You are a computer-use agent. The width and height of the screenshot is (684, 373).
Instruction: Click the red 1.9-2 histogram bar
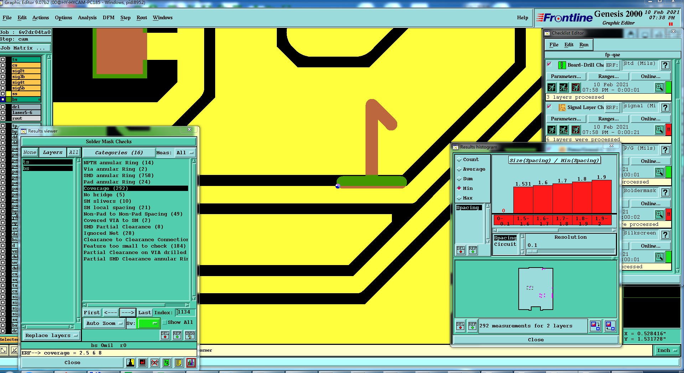[602, 197]
